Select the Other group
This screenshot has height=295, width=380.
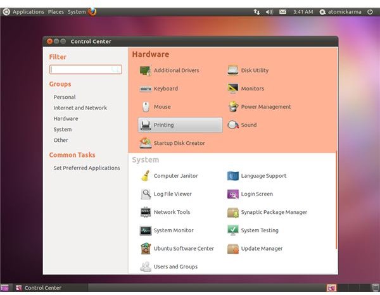point(61,141)
